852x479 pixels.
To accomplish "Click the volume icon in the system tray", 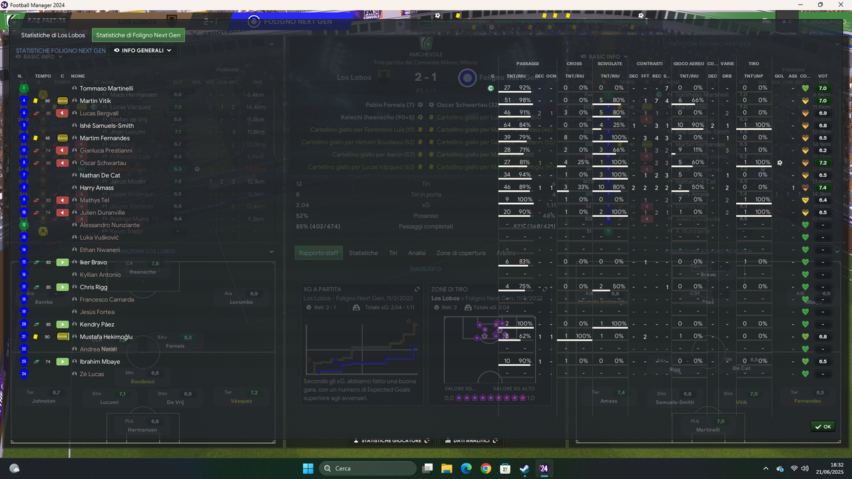I will coord(805,468).
